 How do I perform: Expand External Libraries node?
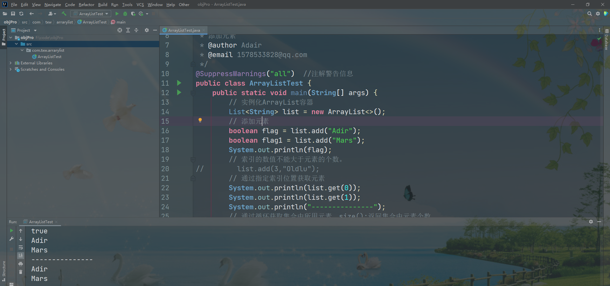tap(11, 63)
